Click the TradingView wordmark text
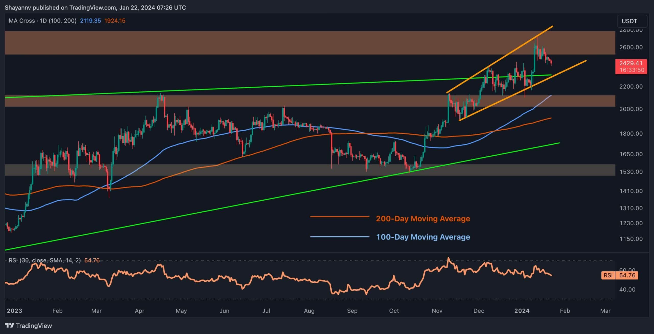The width and height of the screenshot is (654, 334). pyautogui.click(x=34, y=326)
